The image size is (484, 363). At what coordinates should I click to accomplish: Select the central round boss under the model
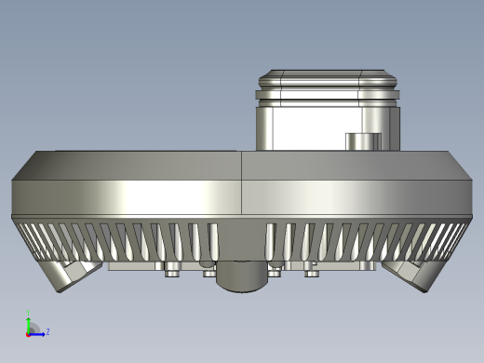(x=242, y=276)
